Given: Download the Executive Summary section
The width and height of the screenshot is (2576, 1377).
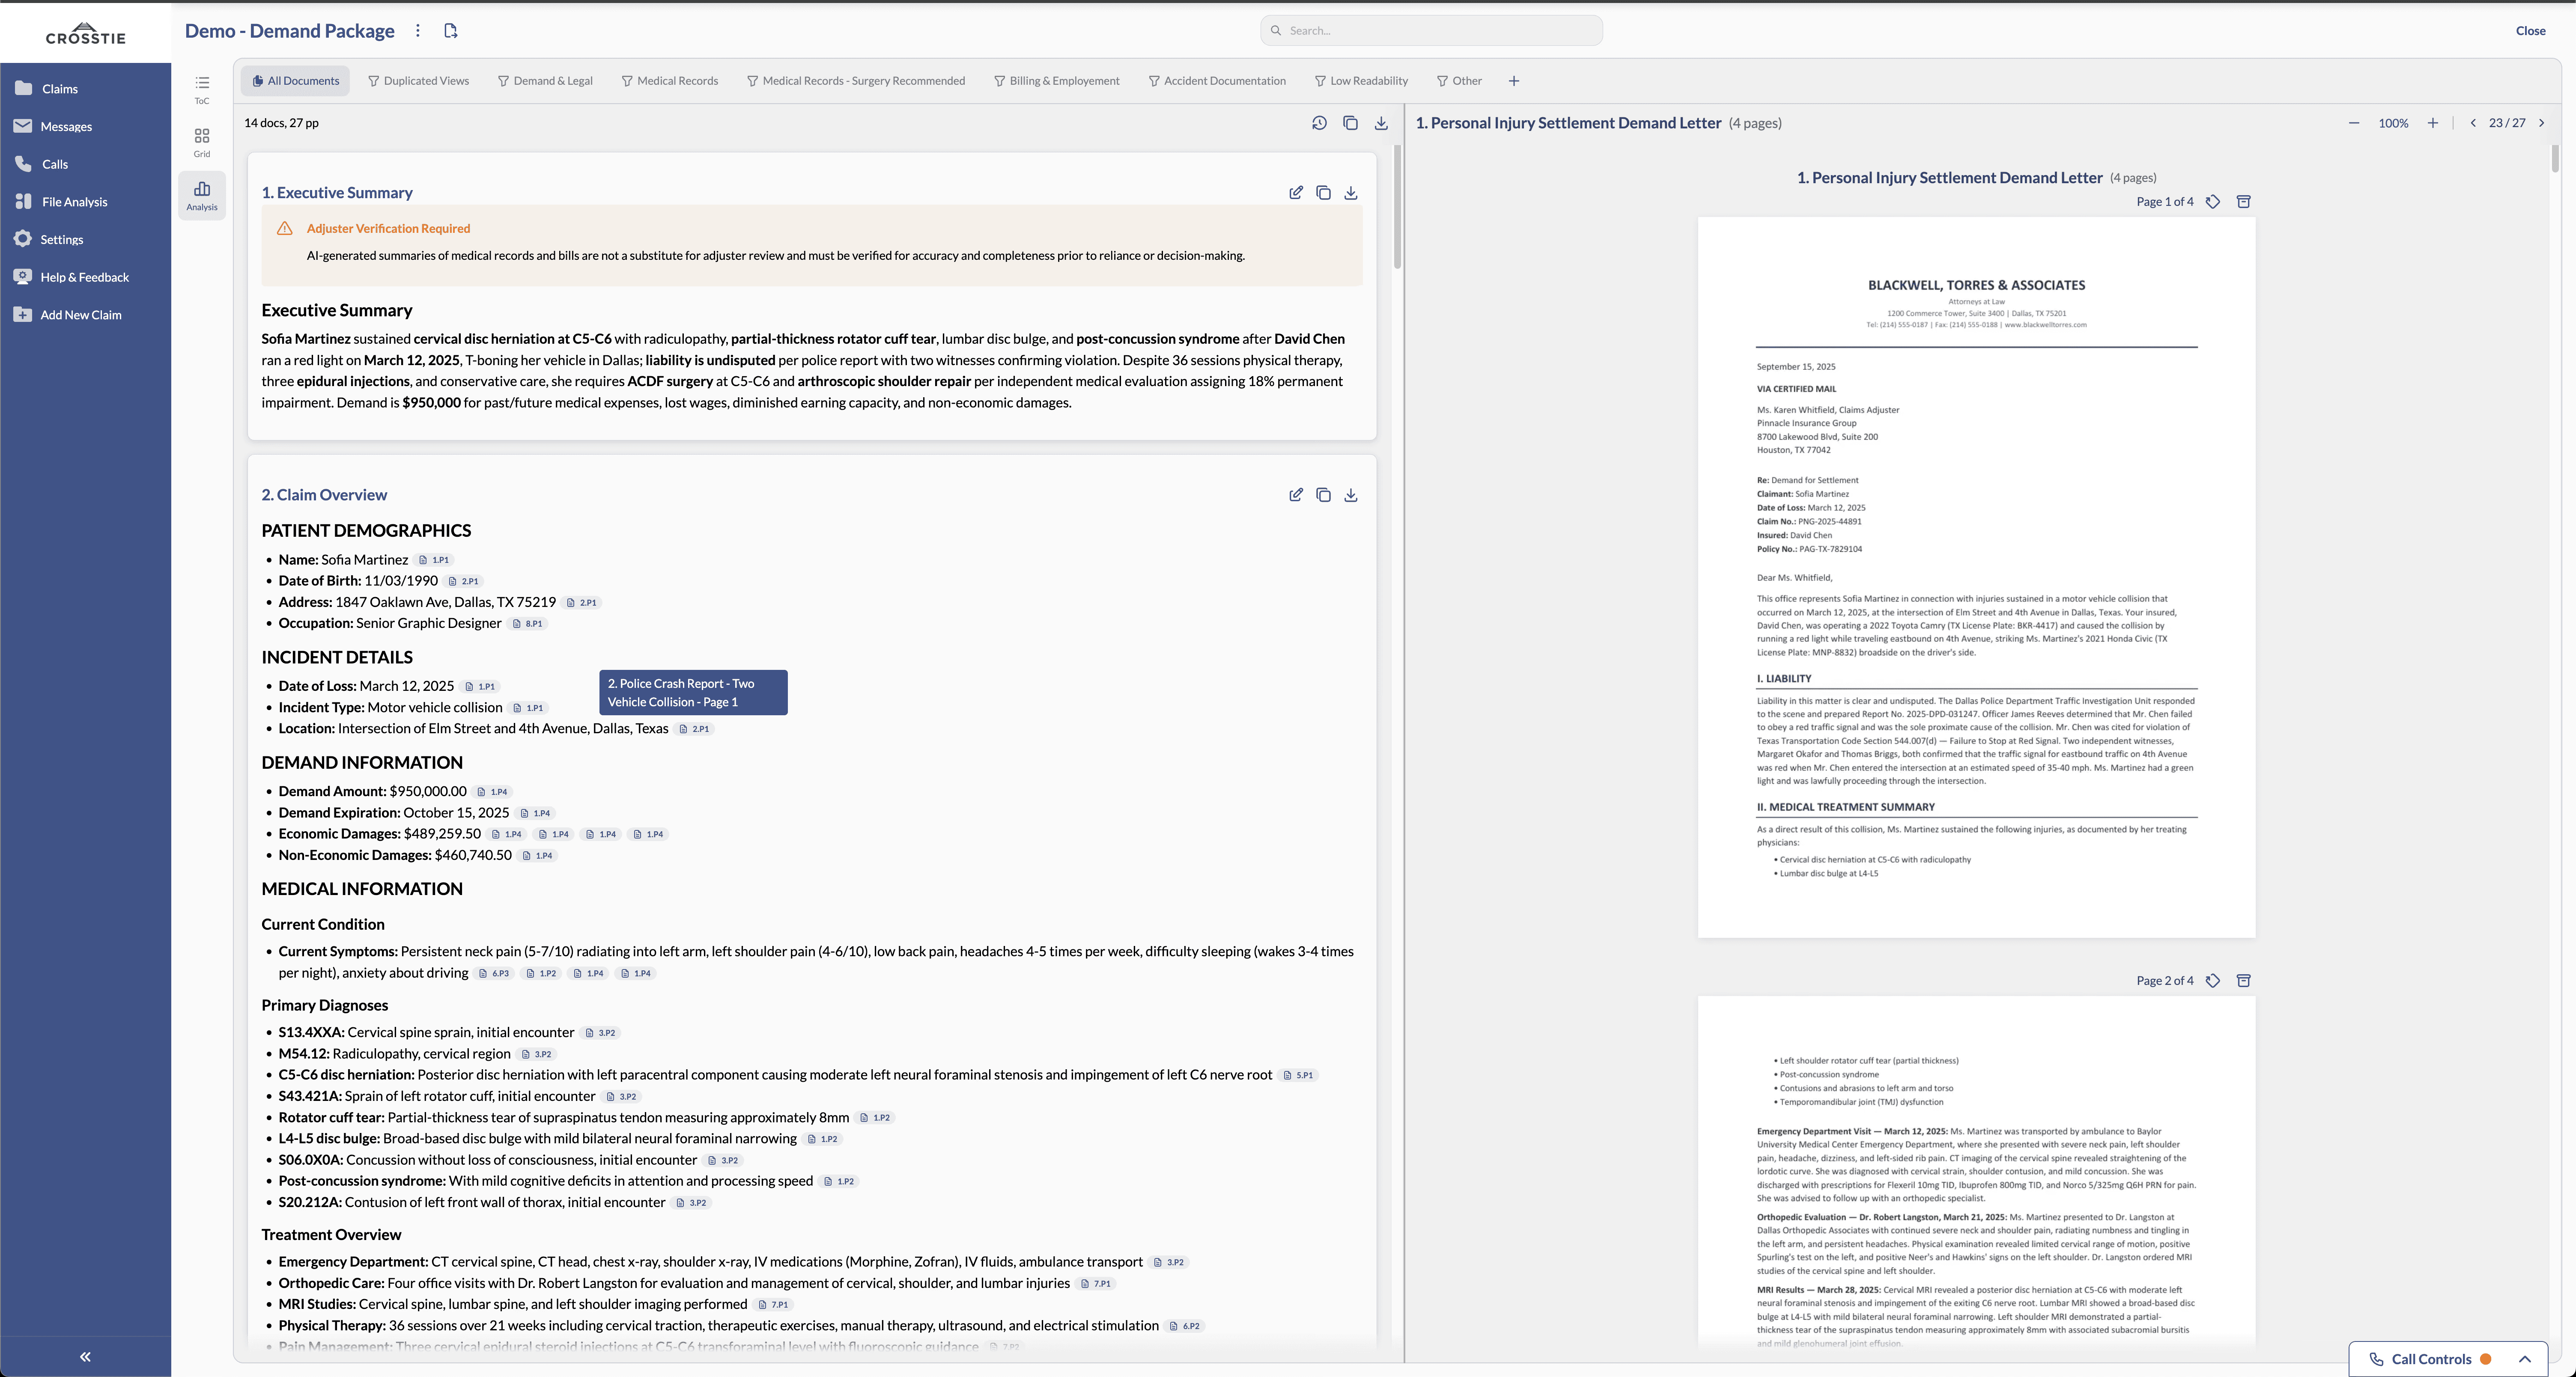Looking at the screenshot, I should (x=1350, y=192).
